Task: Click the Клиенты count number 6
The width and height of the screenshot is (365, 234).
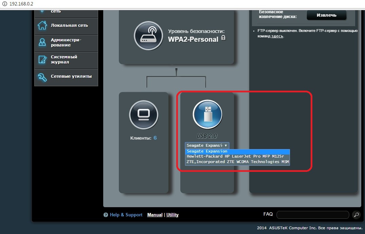Action: point(155,138)
